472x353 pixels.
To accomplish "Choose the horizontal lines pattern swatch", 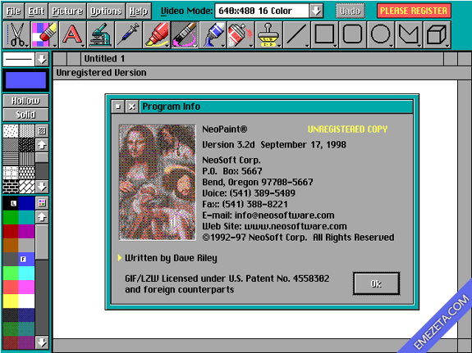I will point(11,159).
